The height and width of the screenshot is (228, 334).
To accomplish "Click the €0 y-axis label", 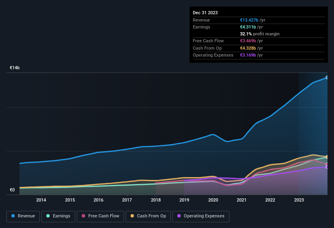I will click(x=12, y=190).
